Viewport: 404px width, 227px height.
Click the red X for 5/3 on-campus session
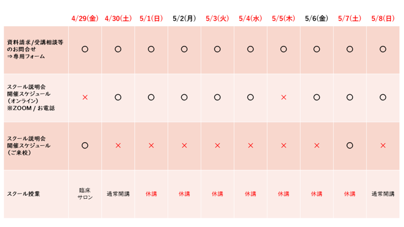pos(217,145)
